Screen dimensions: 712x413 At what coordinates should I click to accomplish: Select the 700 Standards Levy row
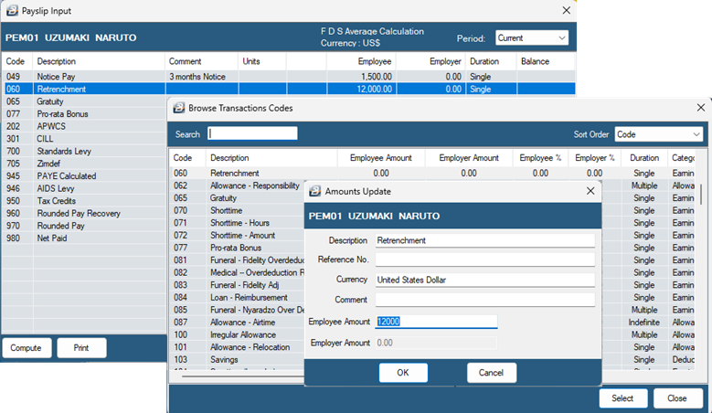(x=85, y=151)
